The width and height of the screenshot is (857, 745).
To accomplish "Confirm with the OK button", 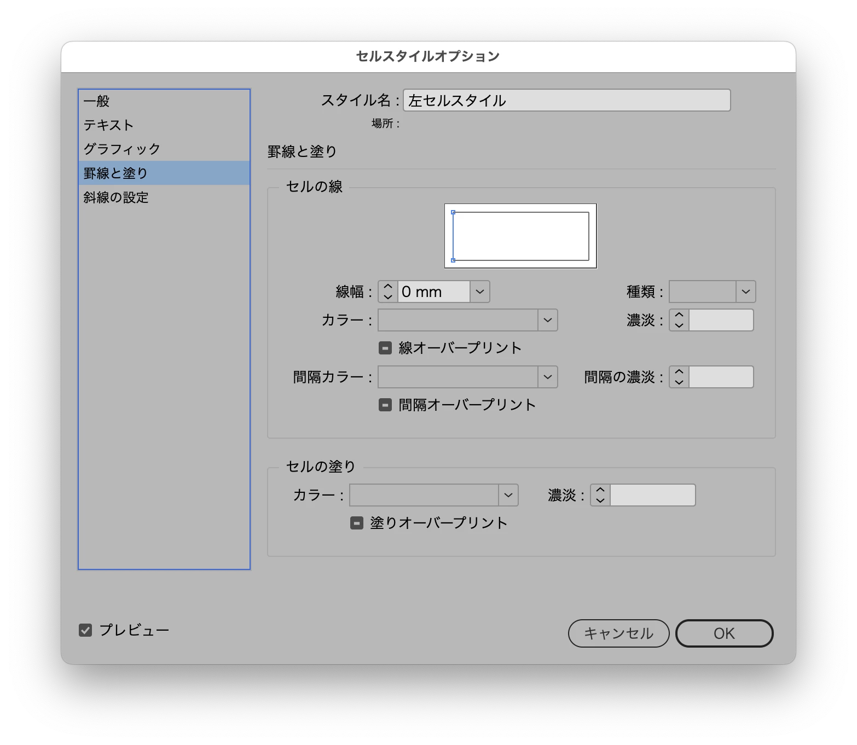I will (725, 633).
